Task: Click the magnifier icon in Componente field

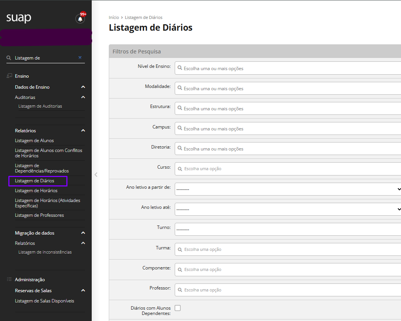Action: pyautogui.click(x=180, y=269)
